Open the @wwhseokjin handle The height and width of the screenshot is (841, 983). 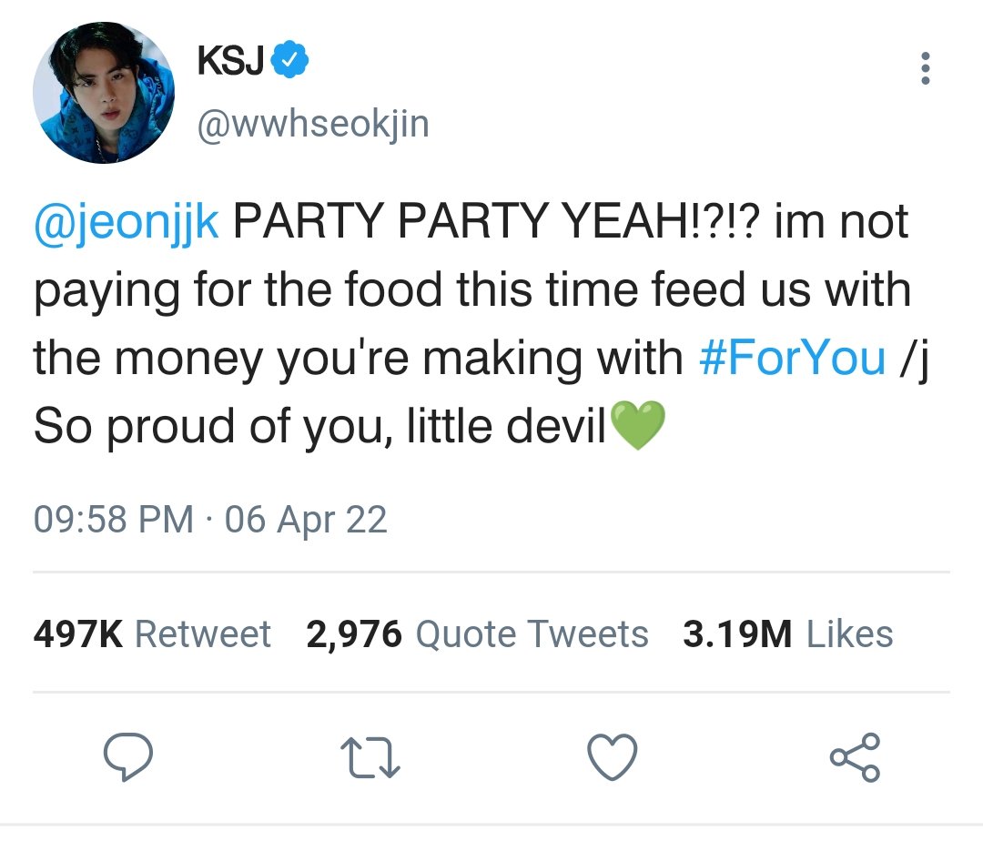coord(313,124)
